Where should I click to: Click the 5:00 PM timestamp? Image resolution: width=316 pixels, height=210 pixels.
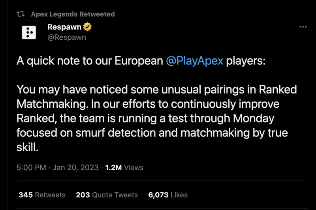click(31, 167)
